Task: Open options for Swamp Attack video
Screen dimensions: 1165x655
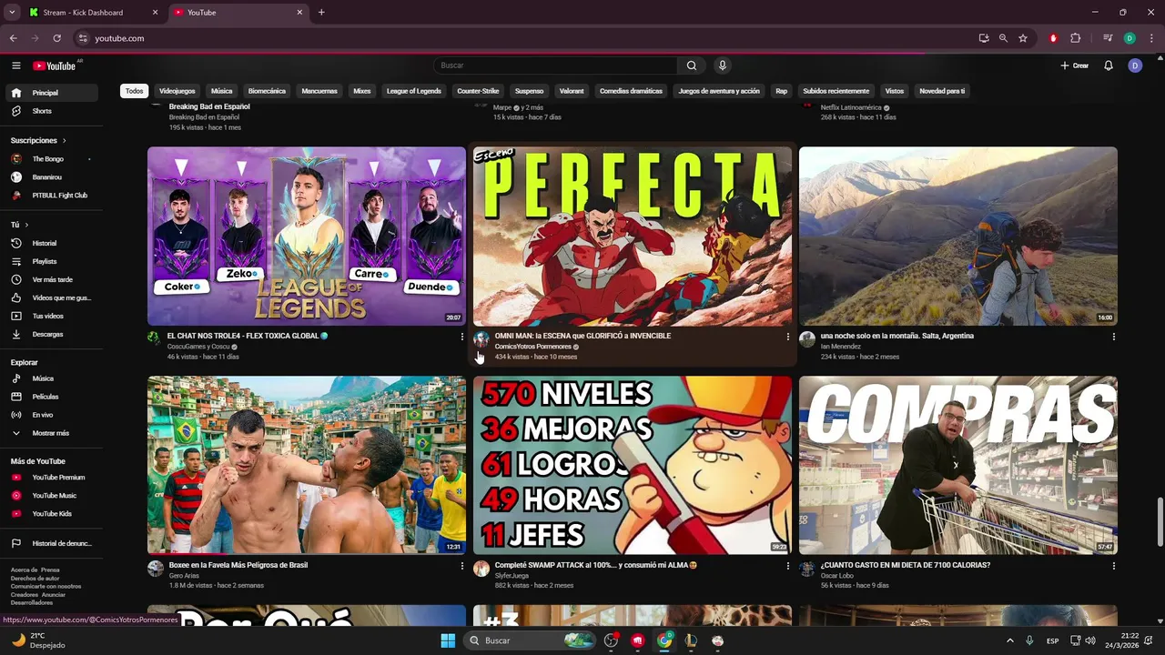Action: click(788, 566)
